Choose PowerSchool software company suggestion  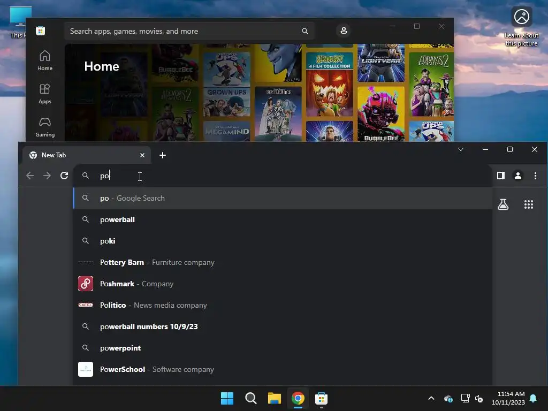[x=283, y=369]
